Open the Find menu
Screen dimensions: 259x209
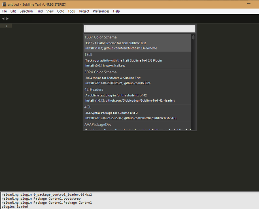(x=40, y=11)
